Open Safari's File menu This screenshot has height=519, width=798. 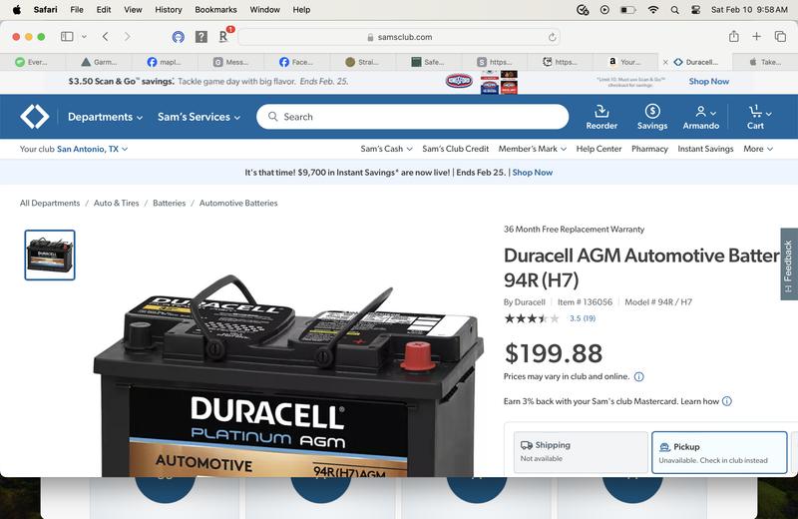pos(77,9)
